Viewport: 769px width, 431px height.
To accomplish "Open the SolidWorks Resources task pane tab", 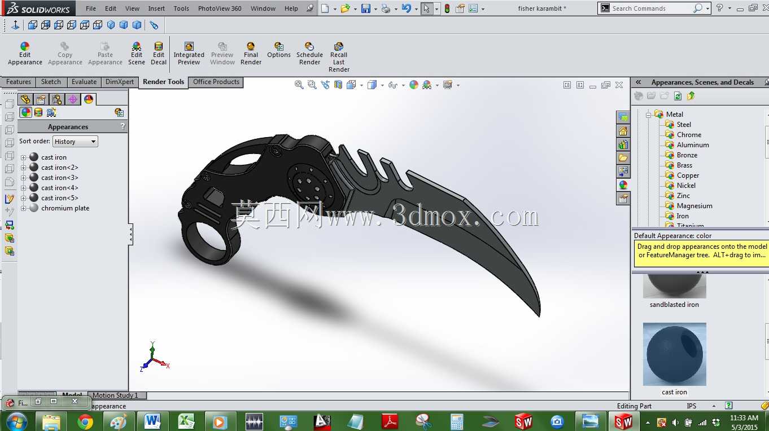I will point(623,131).
